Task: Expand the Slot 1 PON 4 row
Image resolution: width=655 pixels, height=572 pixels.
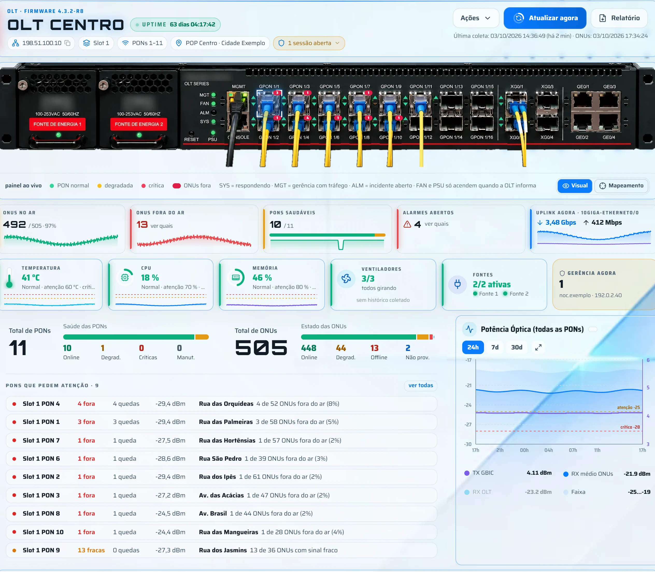Action: pyautogui.click(x=222, y=404)
